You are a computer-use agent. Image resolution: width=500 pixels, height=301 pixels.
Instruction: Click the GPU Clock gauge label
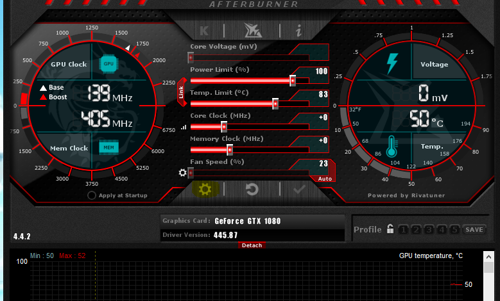(x=69, y=64)
